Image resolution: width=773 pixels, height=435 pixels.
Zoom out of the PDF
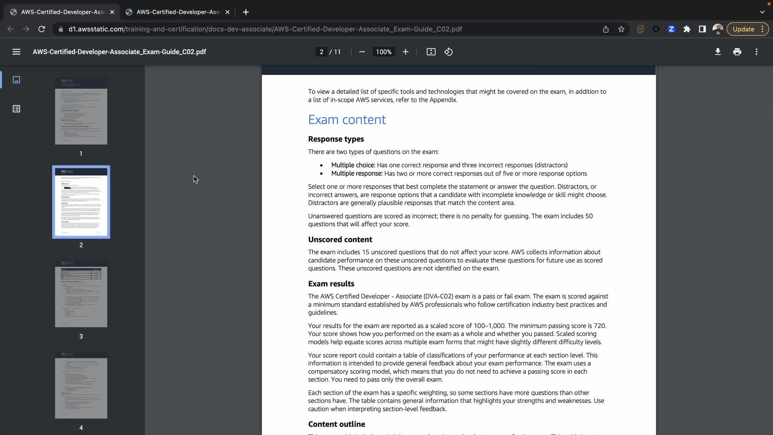point(362,52)
